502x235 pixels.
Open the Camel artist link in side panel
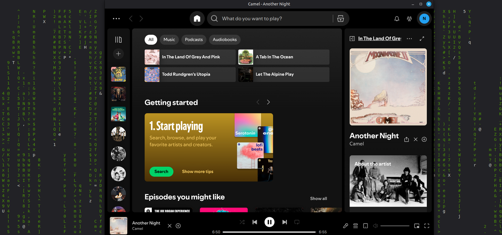click(x=357, y=144)
